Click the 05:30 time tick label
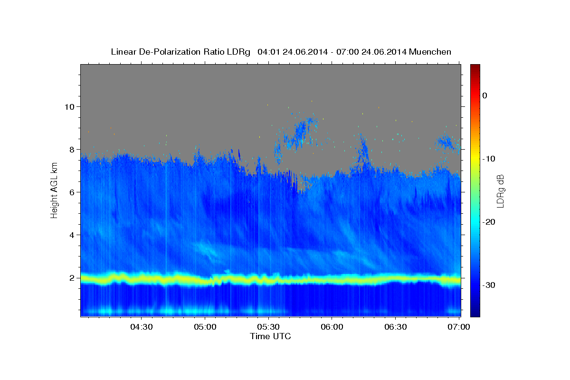Viewport: 570px width, 380px height. point(268,327)
